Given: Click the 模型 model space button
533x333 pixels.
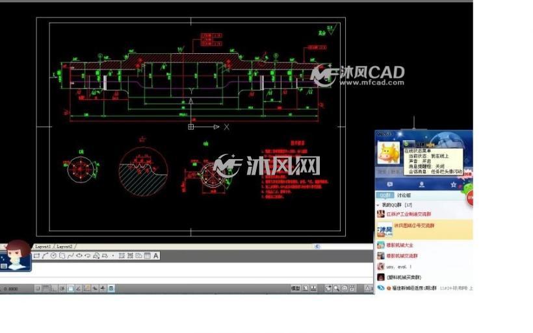Looking at the screenshot, I should pos(295,288).
